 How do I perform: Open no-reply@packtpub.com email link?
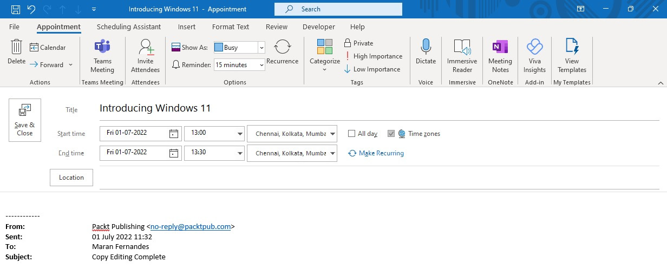191,227
